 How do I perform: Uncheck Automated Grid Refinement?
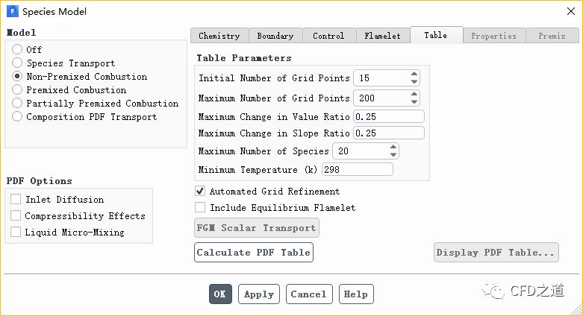click(200, 192)
